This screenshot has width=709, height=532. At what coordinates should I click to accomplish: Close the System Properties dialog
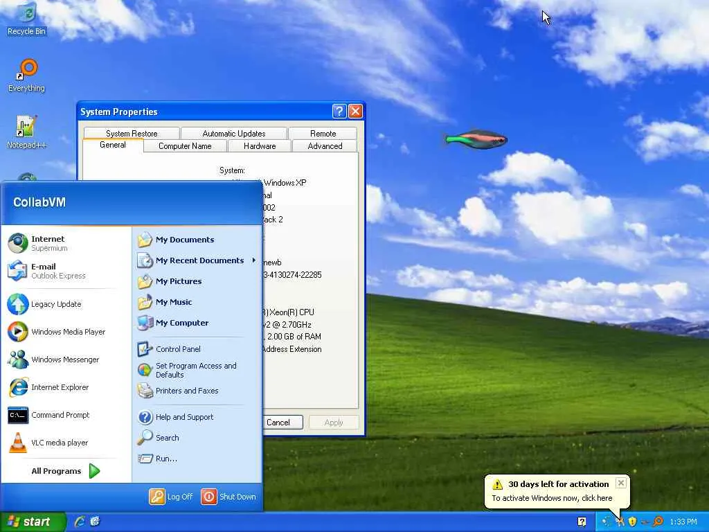tap(355, 112)
